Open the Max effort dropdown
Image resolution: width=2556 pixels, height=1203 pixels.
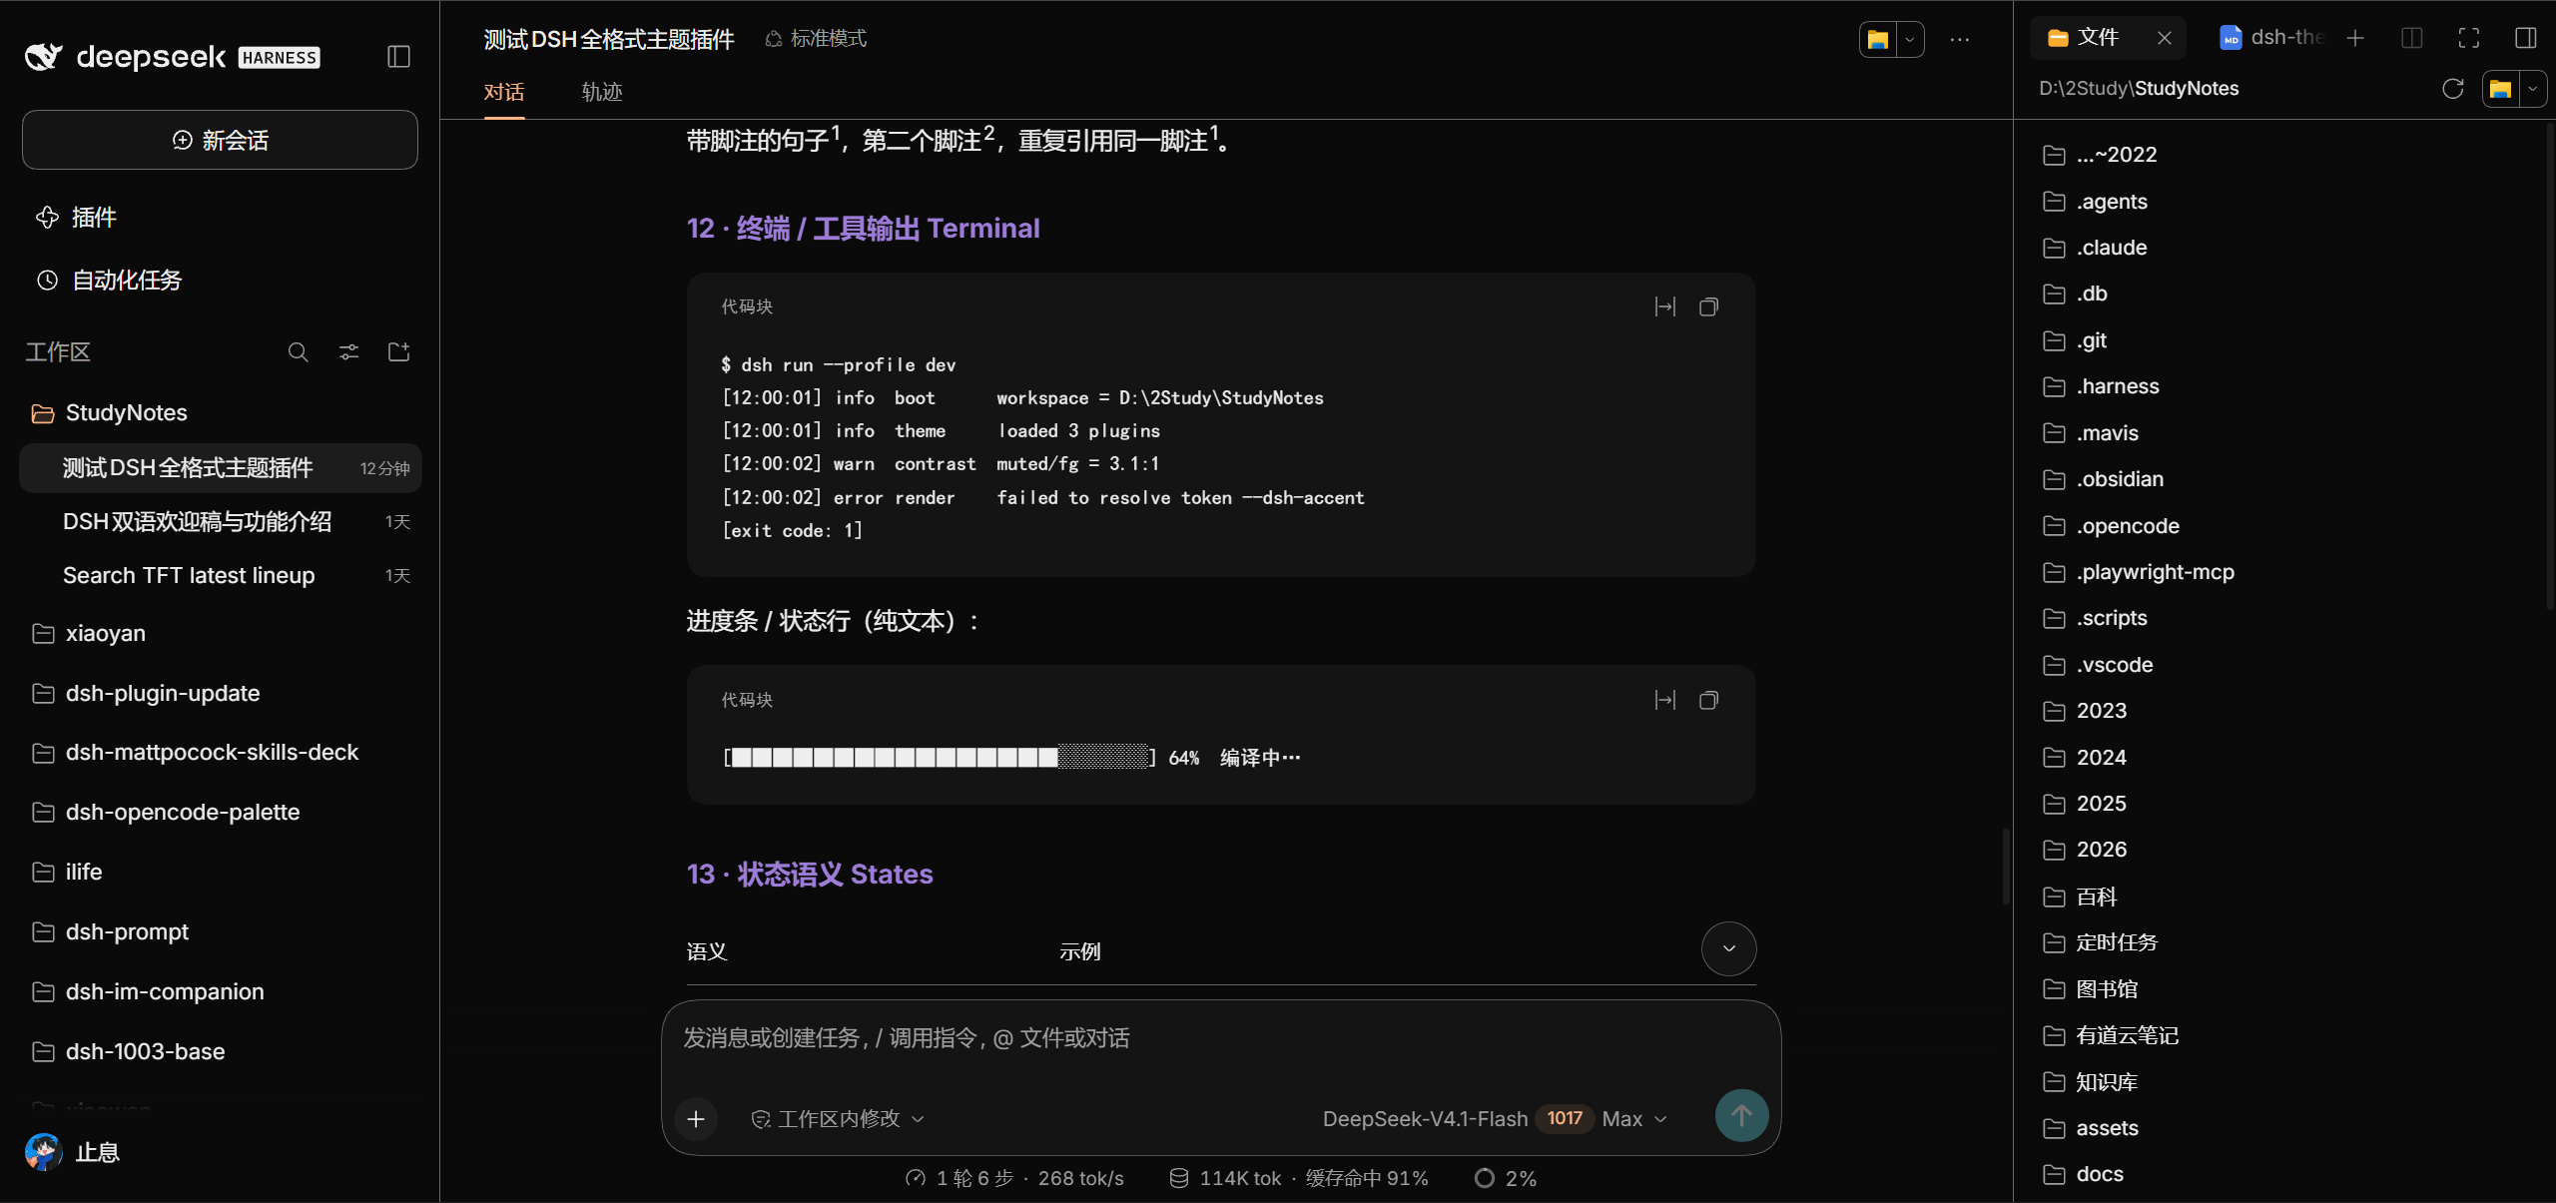coord(1634,1119)
